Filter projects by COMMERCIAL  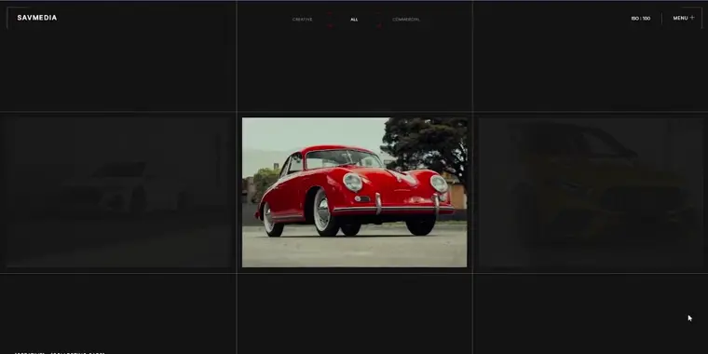click(x=406, y=20)
